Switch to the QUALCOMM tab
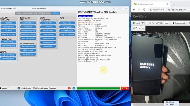The height and width of the screenshot is (106, 190). pos(27,13)
